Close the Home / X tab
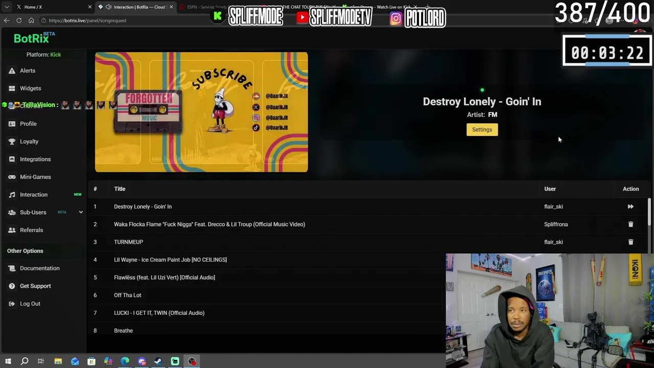Image resolution: width=654 pixels, height=368 pixels. click(x=90, y=7)
